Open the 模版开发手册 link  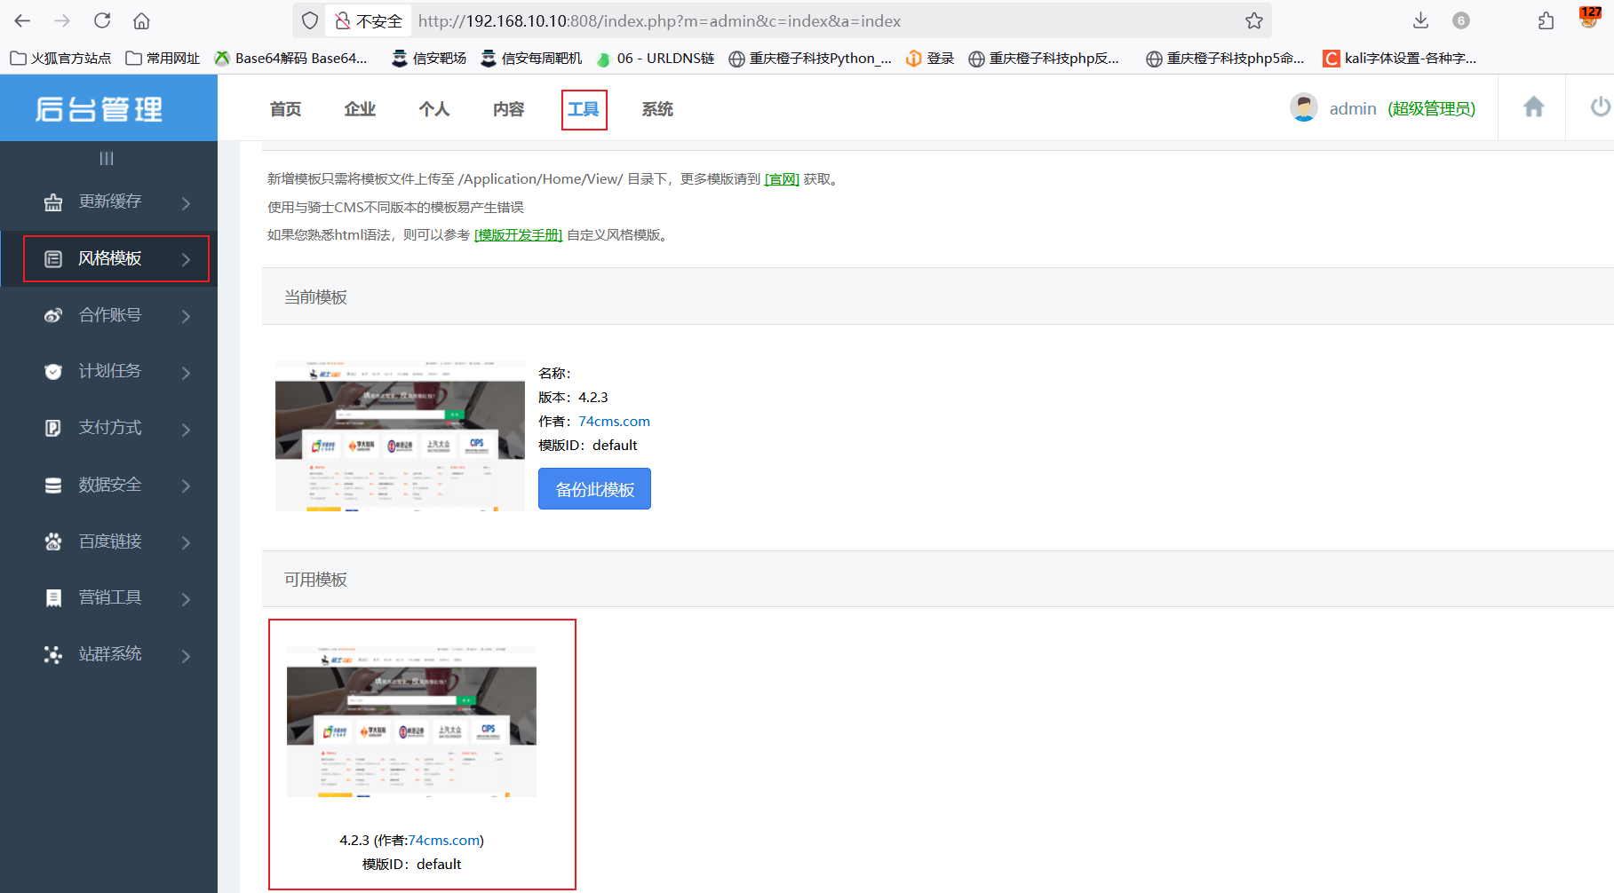[x=518, y=235]
